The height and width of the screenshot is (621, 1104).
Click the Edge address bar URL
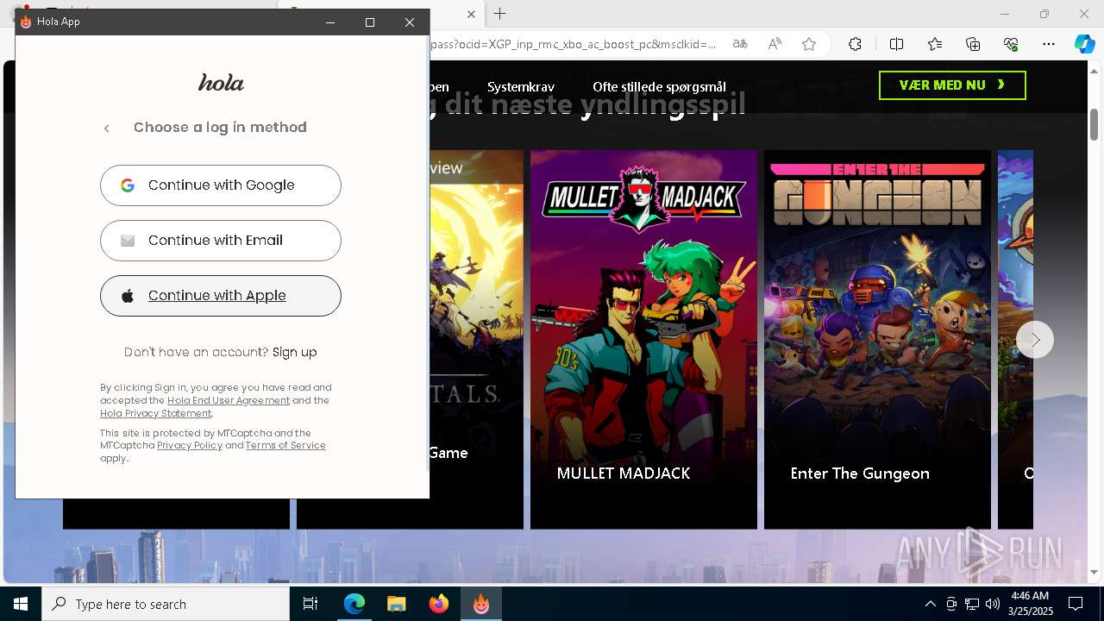coord(573,44)
